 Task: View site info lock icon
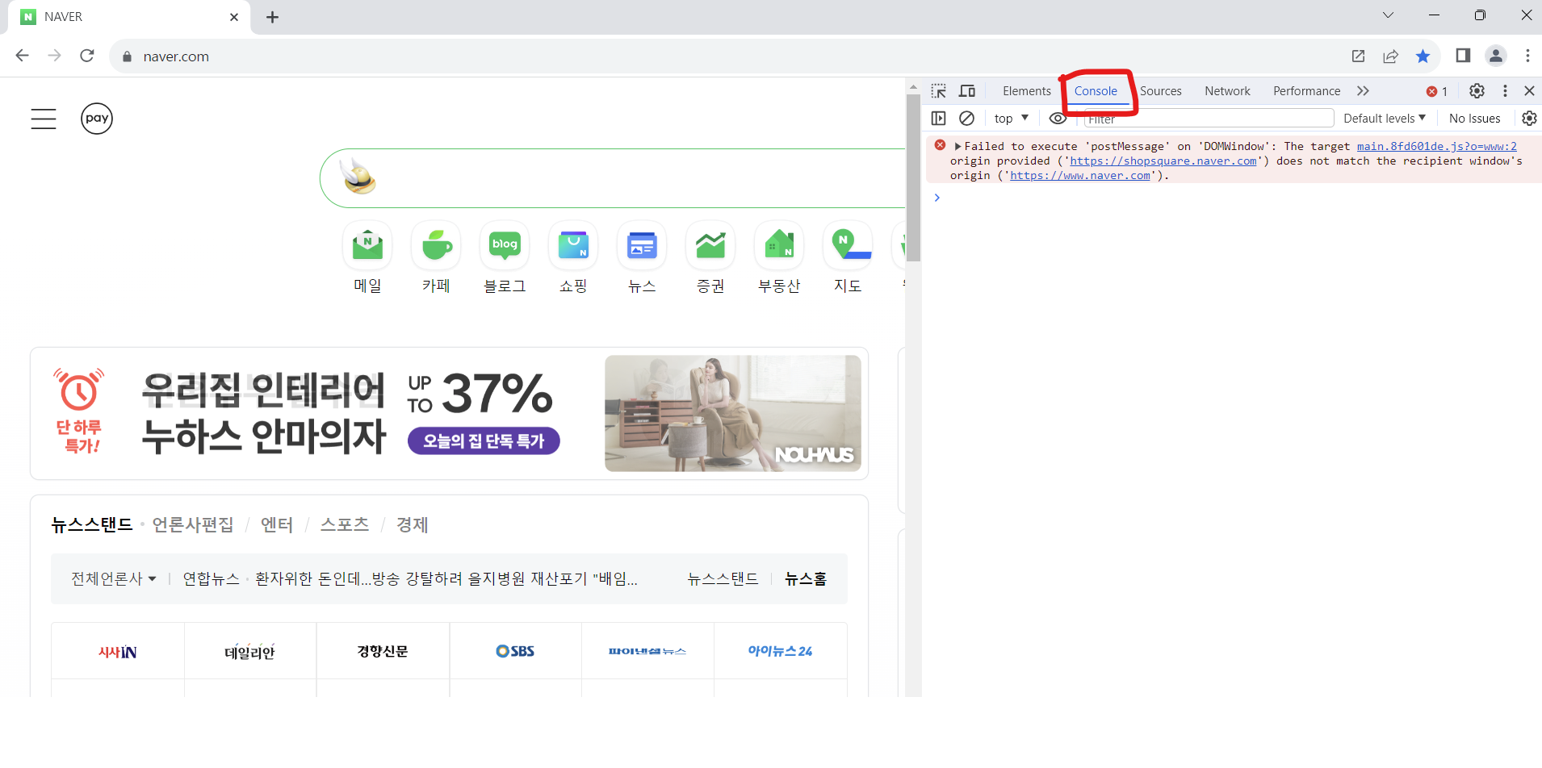coord(127,56)
